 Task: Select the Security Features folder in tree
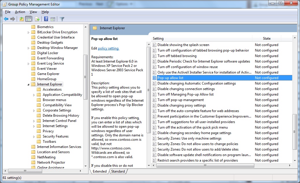55,136
